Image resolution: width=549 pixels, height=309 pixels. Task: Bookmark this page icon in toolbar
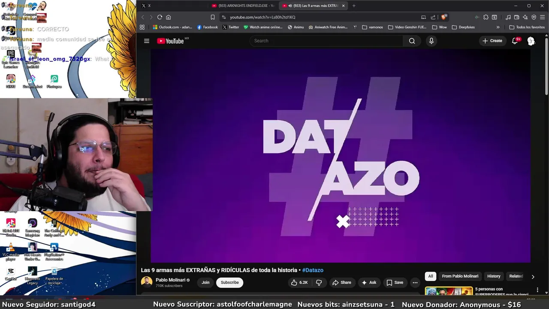(x=212, y=17)
